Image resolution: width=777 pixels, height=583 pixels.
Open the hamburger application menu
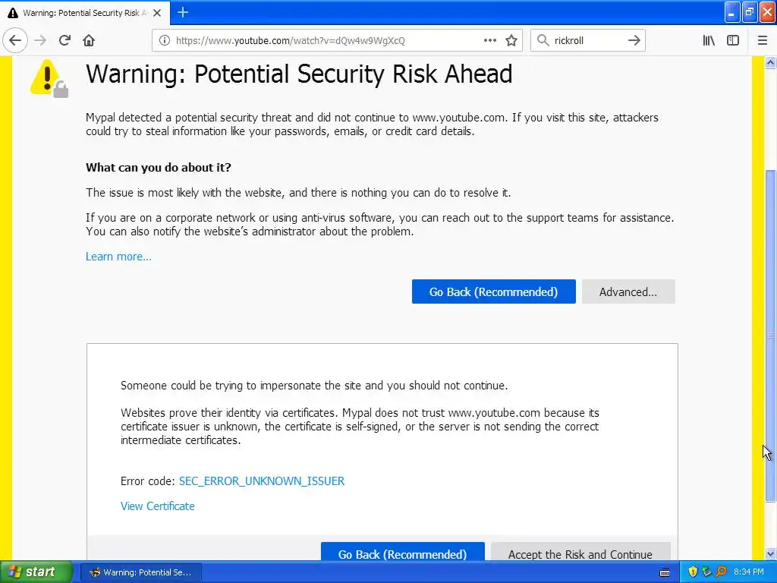(763, 40)
